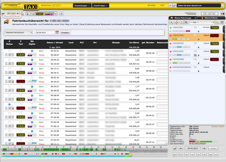Click the 28.04.2015 date button

click(192, 148)
